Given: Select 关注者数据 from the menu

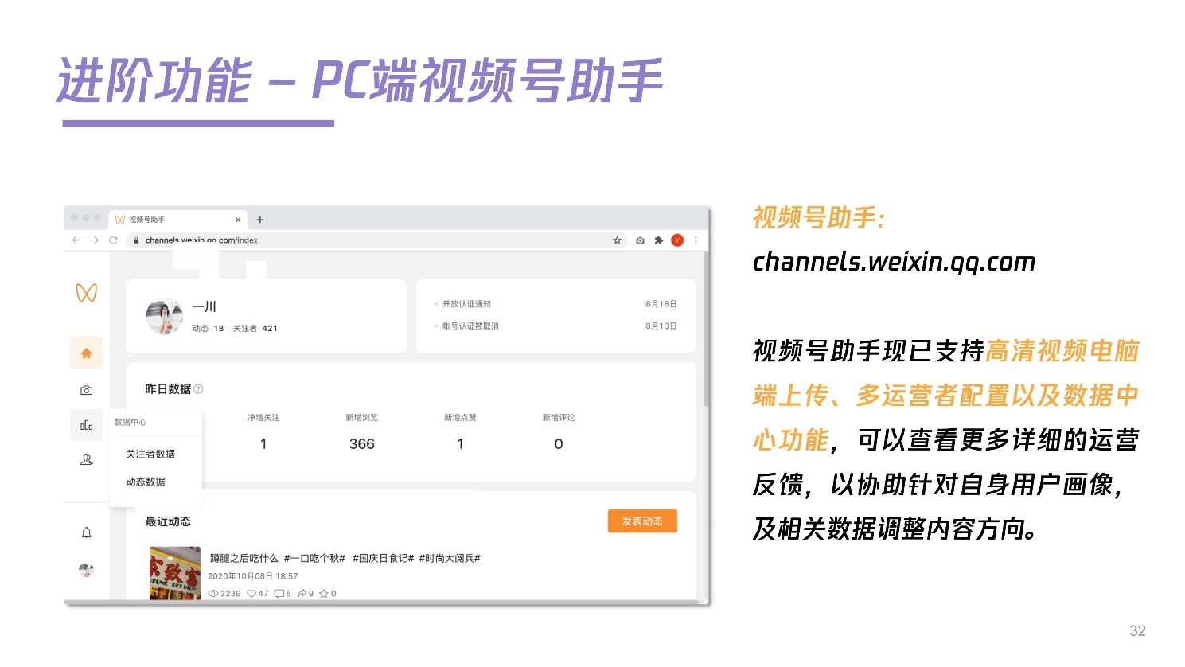Looking at the screenshot, I should click(150, 454).
